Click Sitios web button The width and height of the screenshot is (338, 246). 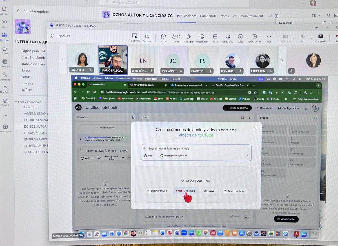pos(186,191)
